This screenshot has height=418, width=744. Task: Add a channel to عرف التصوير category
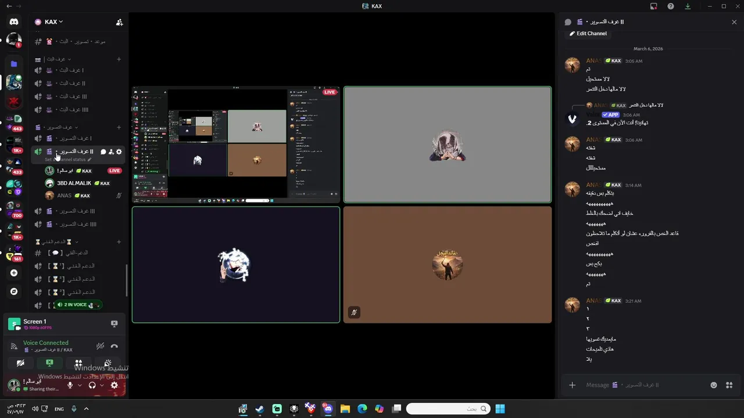pos(119,127)
